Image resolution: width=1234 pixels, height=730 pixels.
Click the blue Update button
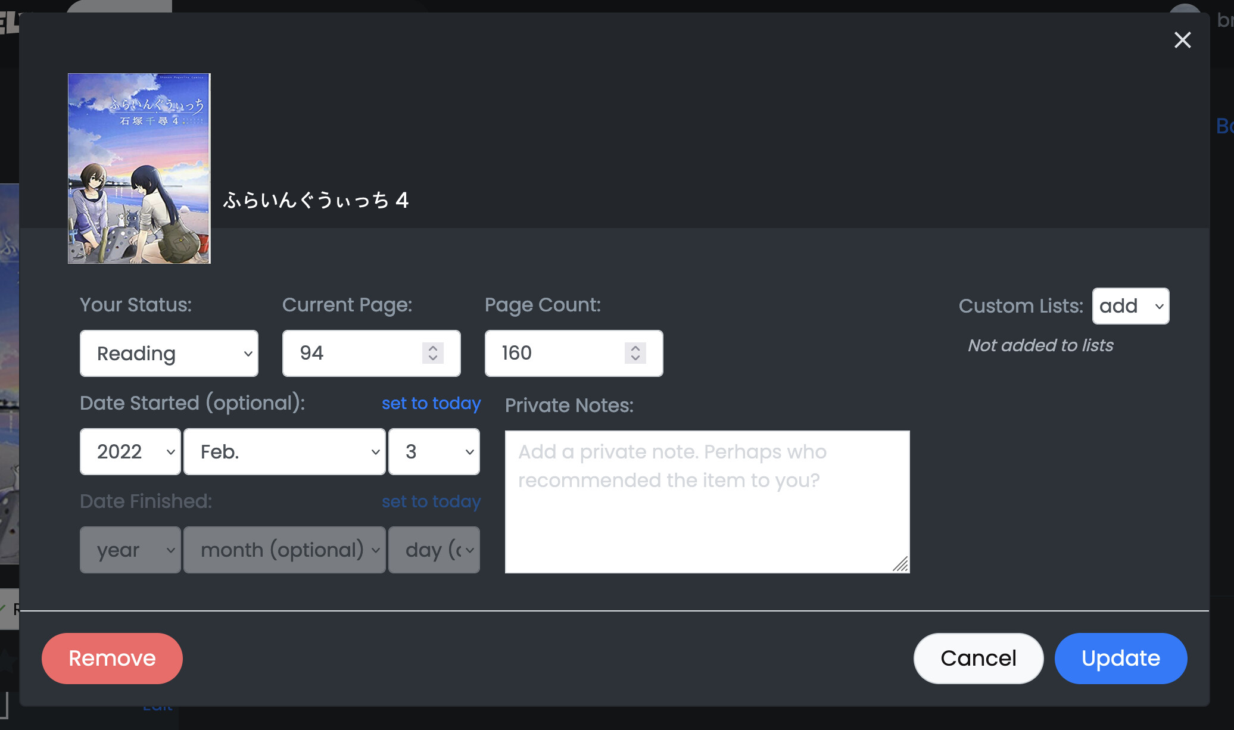tap(1120, 659)
